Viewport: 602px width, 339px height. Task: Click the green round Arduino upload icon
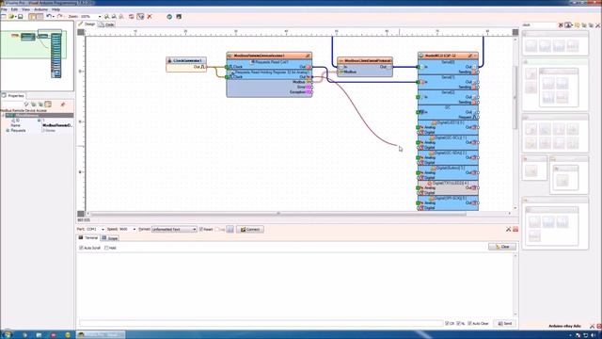click(x=169, y=17)
